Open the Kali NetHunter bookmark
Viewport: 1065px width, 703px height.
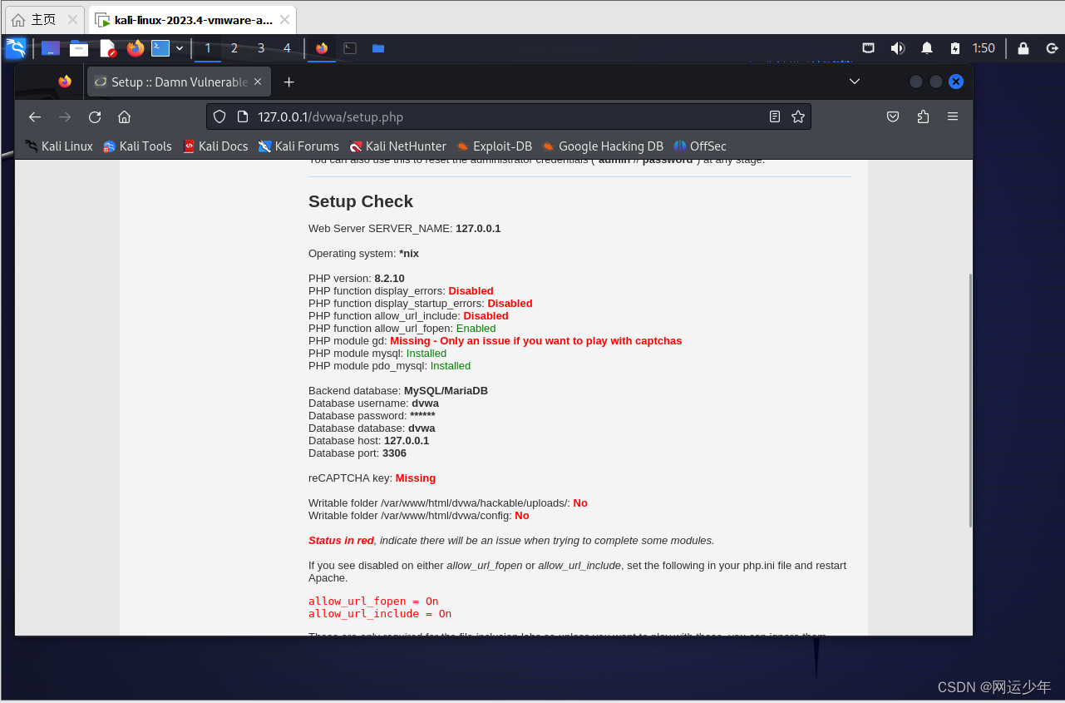click(397, 146)
